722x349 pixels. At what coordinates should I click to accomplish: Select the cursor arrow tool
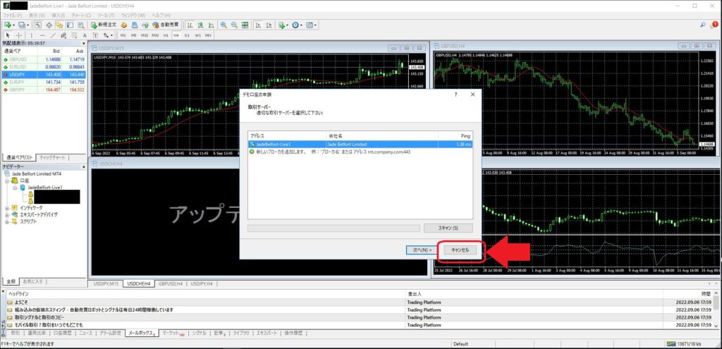7,35
